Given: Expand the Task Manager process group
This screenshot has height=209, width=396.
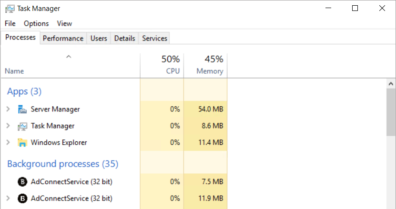Looking at the screenshot, I should point(8,126).
